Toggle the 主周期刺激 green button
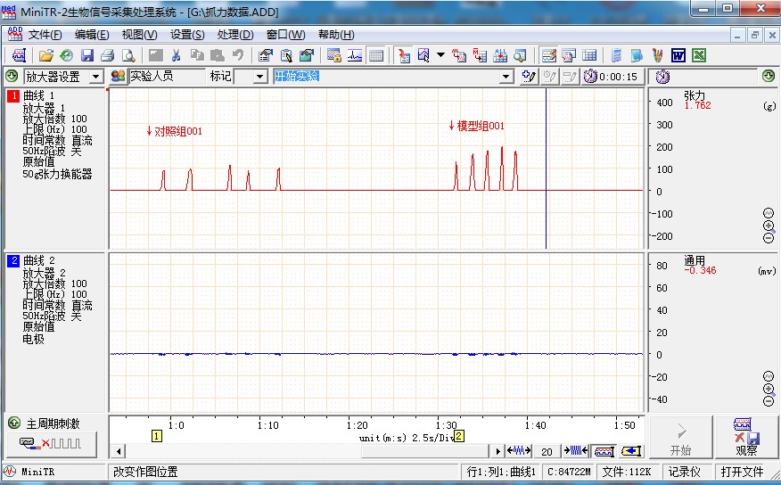The image size is (781, 485). (13, 423)
